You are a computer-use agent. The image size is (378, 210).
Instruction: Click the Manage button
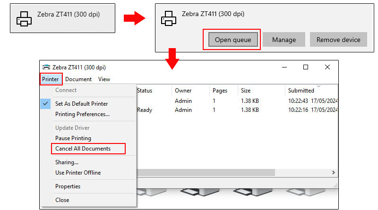click(283, 40)
